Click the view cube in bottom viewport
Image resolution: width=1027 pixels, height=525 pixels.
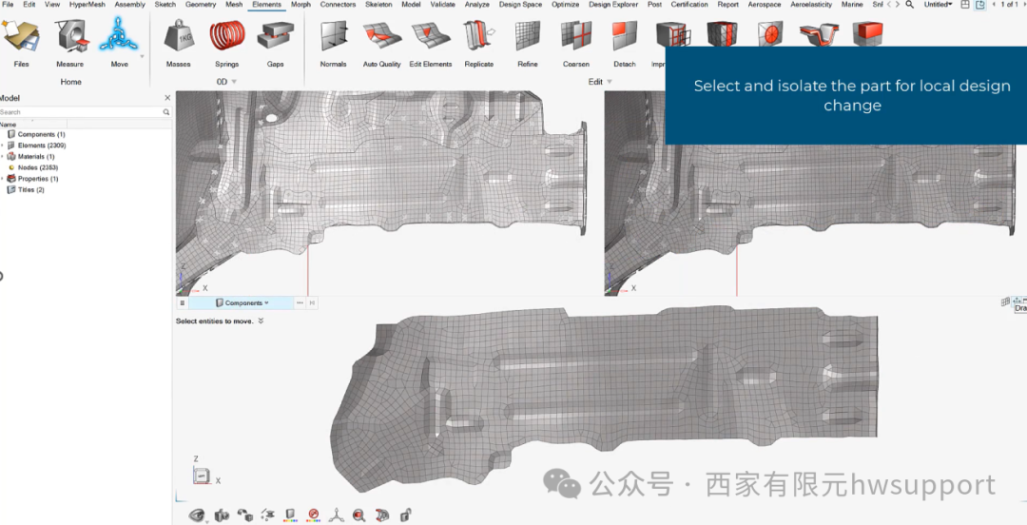[202, 476]
